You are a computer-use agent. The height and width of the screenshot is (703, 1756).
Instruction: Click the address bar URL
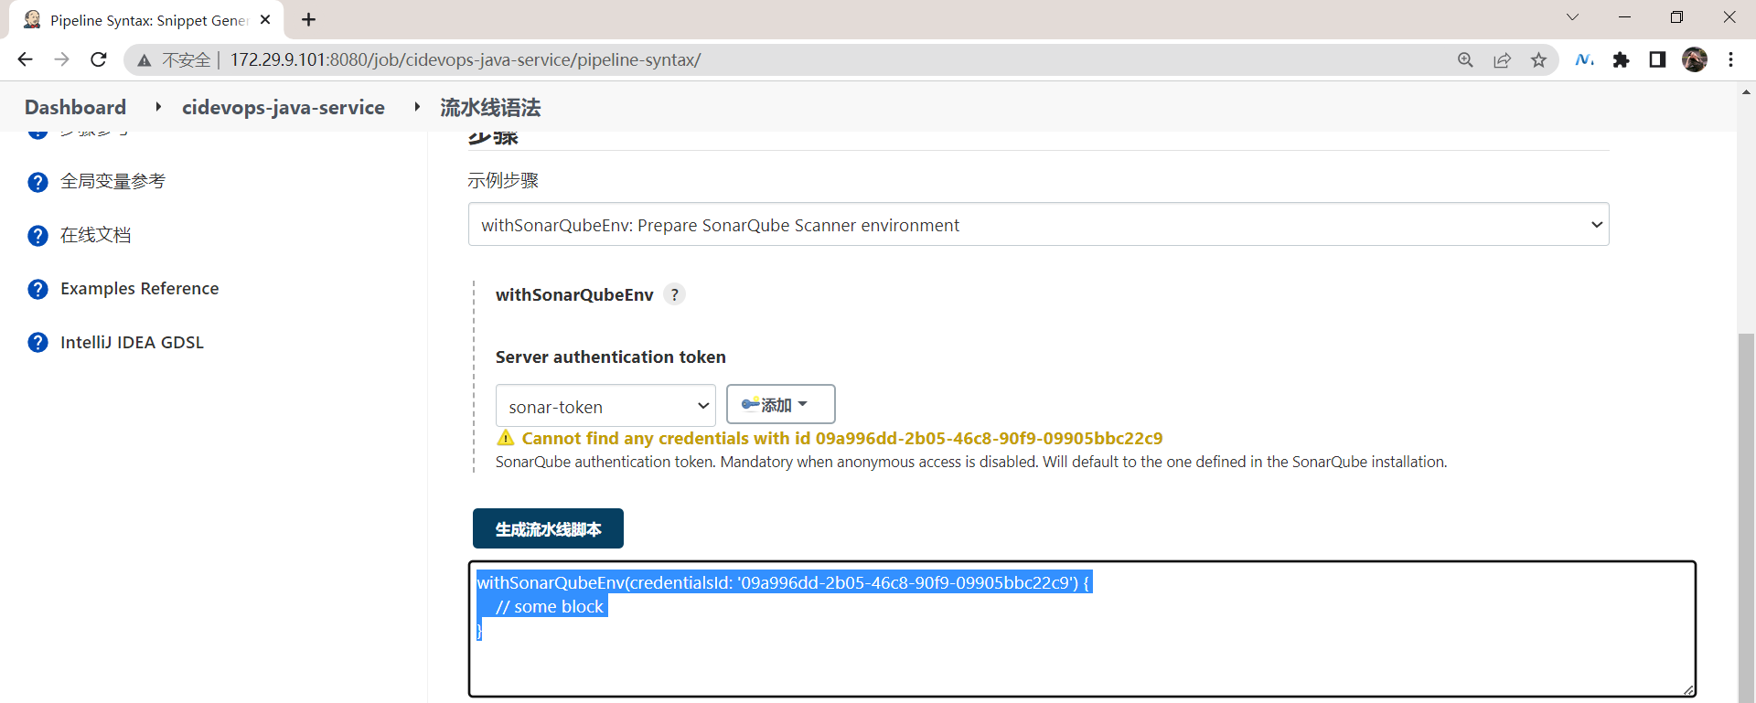click(466, 59)
